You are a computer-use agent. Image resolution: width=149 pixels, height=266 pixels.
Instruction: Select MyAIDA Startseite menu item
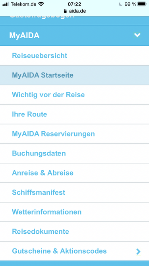click(x=75, y=75)
